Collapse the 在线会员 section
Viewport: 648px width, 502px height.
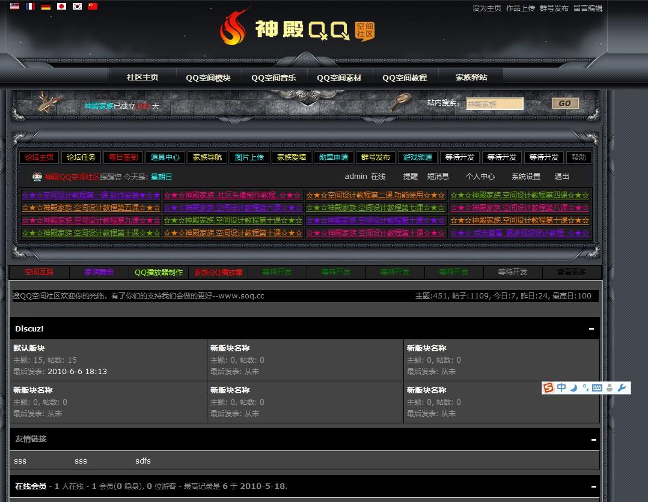[x=591, y=486]
